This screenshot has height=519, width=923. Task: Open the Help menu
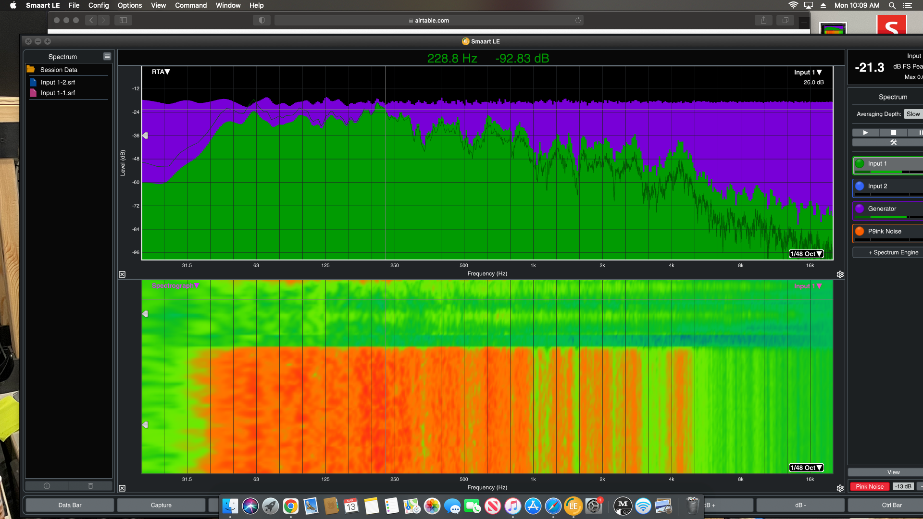[x=256, y=5]
